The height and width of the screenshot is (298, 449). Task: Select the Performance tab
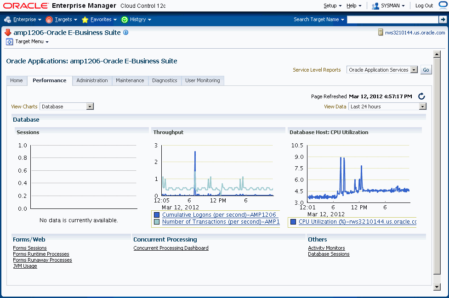[50, 81]
